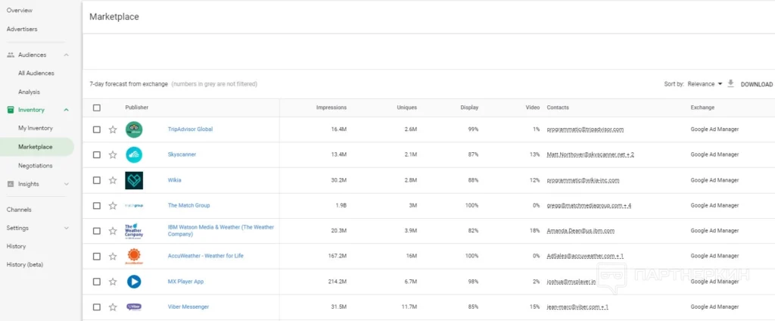
Task: Open IBM Watson Media & Weather link
Action: [221, 230]
